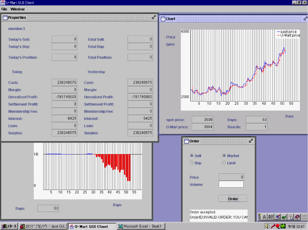The height and width of the screenshot is (230, 308).
Task: Select the Sell radio button
Action: [192, 155]
